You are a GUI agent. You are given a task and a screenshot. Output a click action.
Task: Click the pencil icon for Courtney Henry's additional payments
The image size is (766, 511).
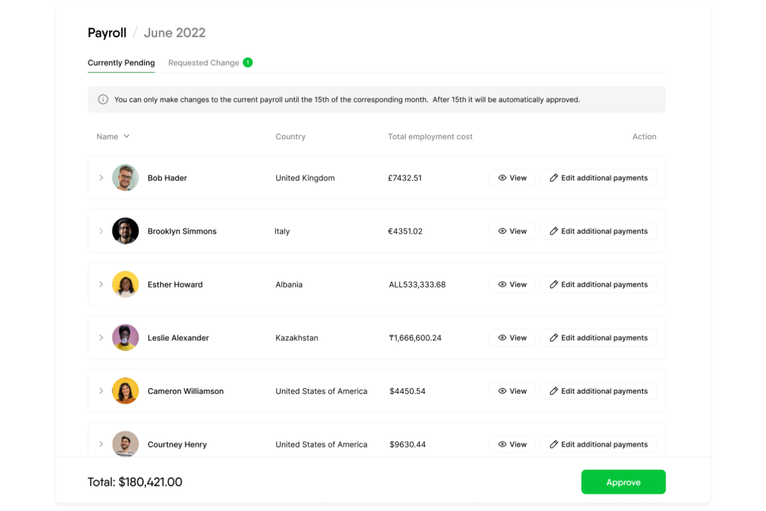tap(554, 444)
